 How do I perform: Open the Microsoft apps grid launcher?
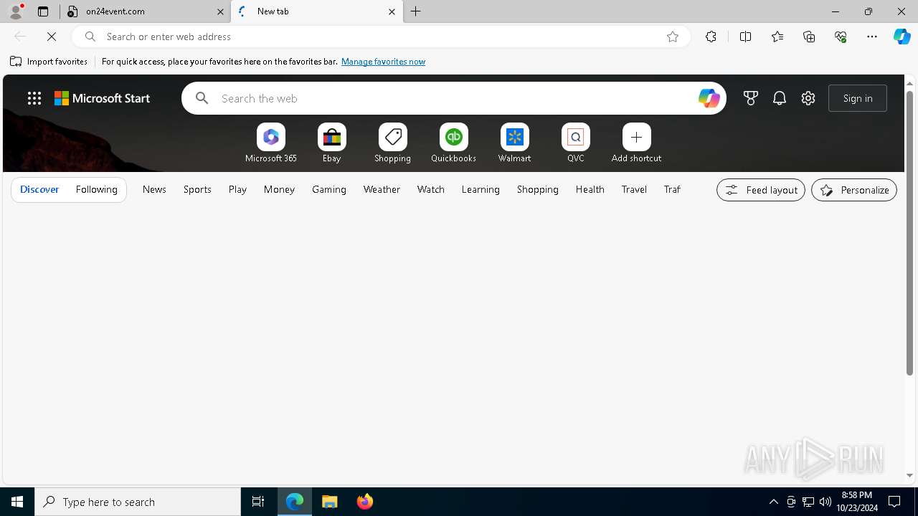(34, 98)
